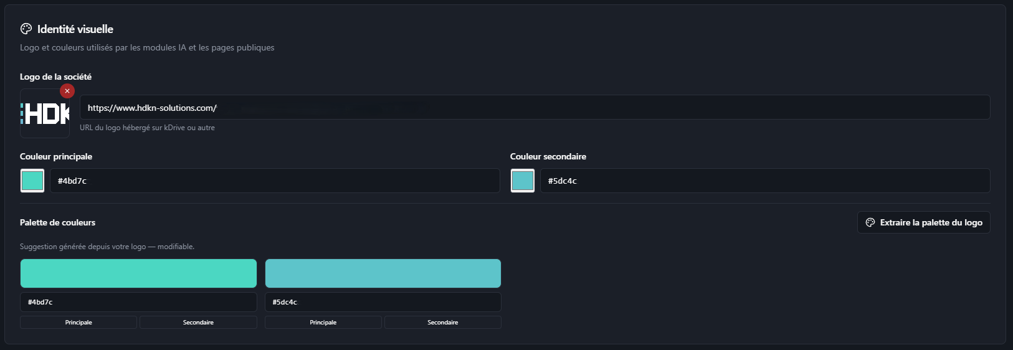Click the HDK logo thumbnail
Image resolution: width=1013 pixels, height=350 pixels.
[45, 113]
